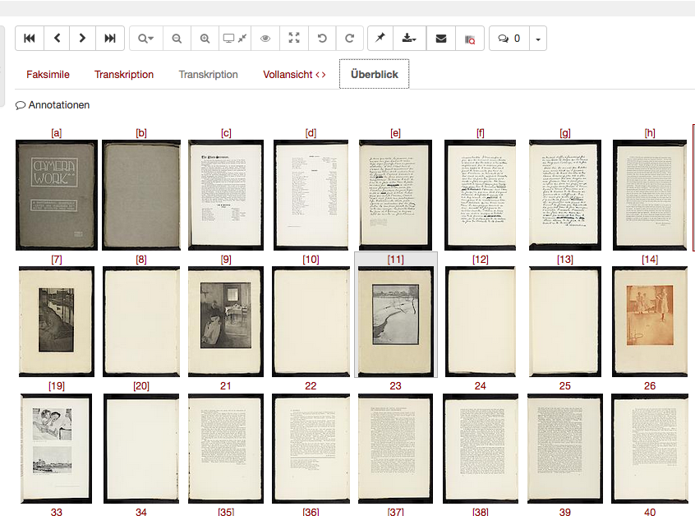Enter fullscreen view mode

coord(294,39)
